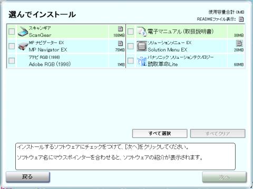Image resolution: width=253 pixels, height=189 pixels.
Task: Open the MP Navigator EX readme document icon
Action: tap(120, 43)
